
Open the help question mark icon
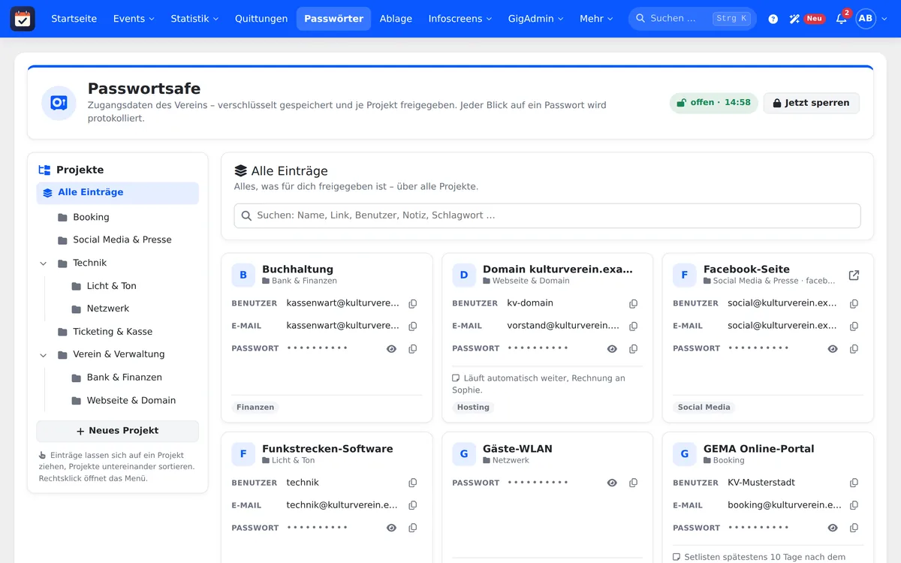(773, 19)
